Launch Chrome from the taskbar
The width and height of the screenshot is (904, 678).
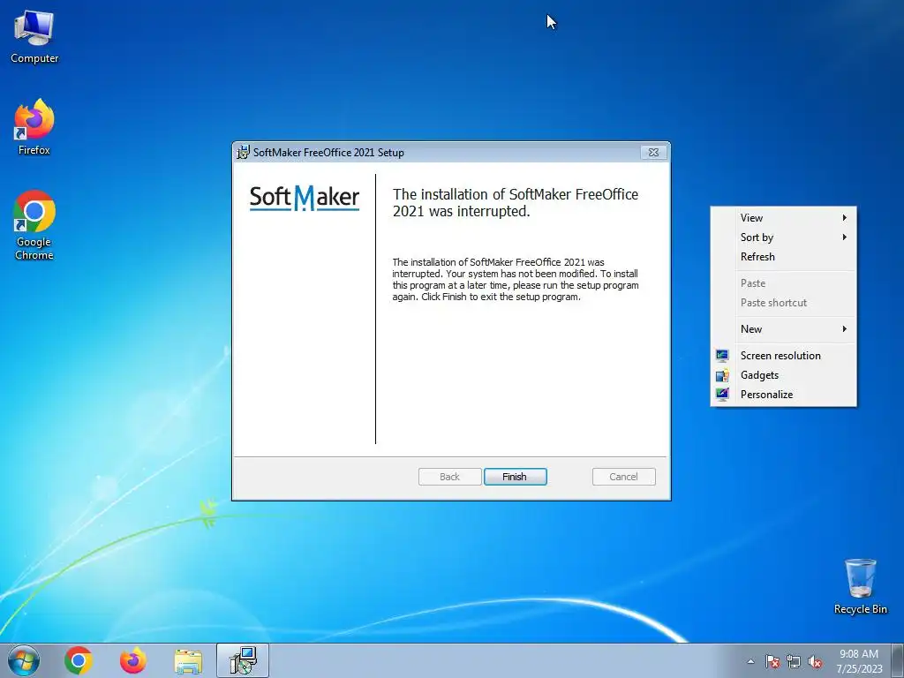point(79,660)
